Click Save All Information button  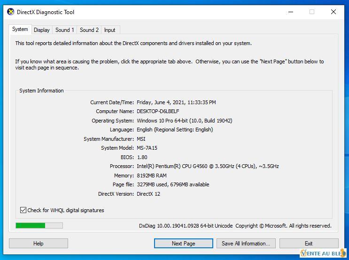click(x=246, y=243)
